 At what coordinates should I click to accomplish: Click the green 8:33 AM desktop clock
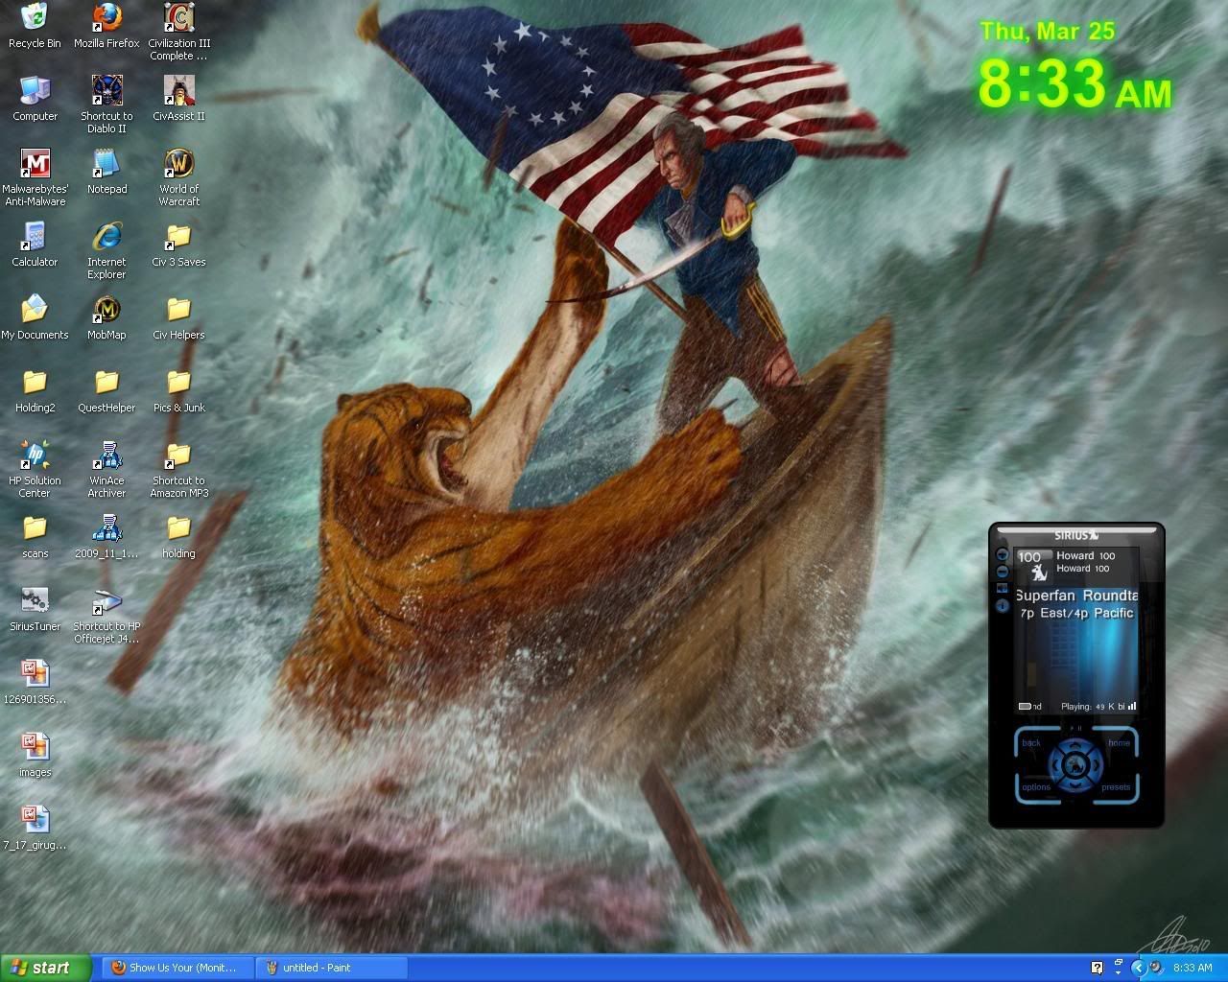(1074, 85)
